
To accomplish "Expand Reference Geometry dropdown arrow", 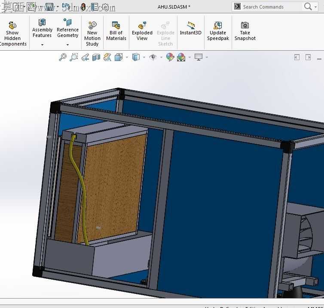I will pyautogui.click(x=67, y=45).
